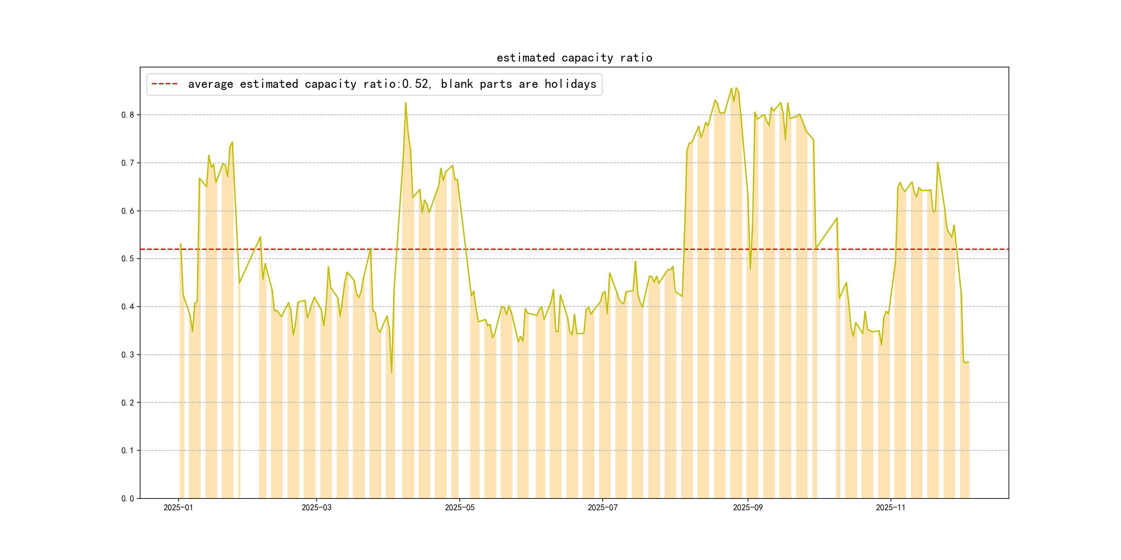Click the 2025-01 x-axis label

click(178, 507)
